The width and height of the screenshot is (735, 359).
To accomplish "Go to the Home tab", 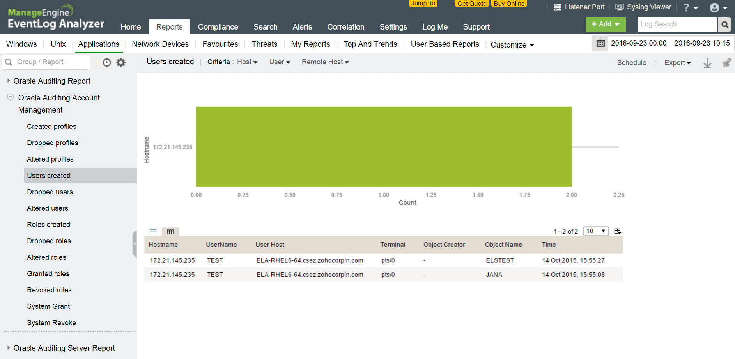I will pyautogui.click(x=131, y=27).
